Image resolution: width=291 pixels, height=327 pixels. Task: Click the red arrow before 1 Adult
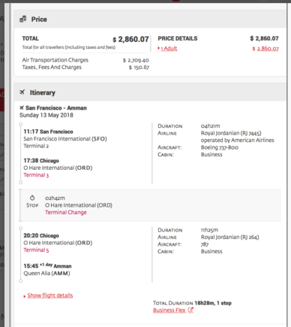pyautogui.click(x=158, y=48)
